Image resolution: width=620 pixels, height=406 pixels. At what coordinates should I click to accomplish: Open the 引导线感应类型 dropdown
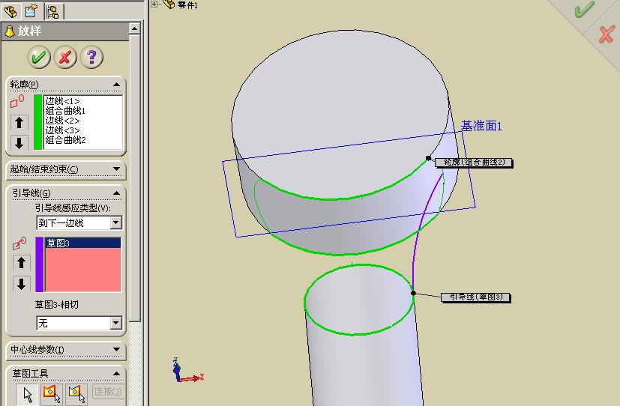coord(116,222)
